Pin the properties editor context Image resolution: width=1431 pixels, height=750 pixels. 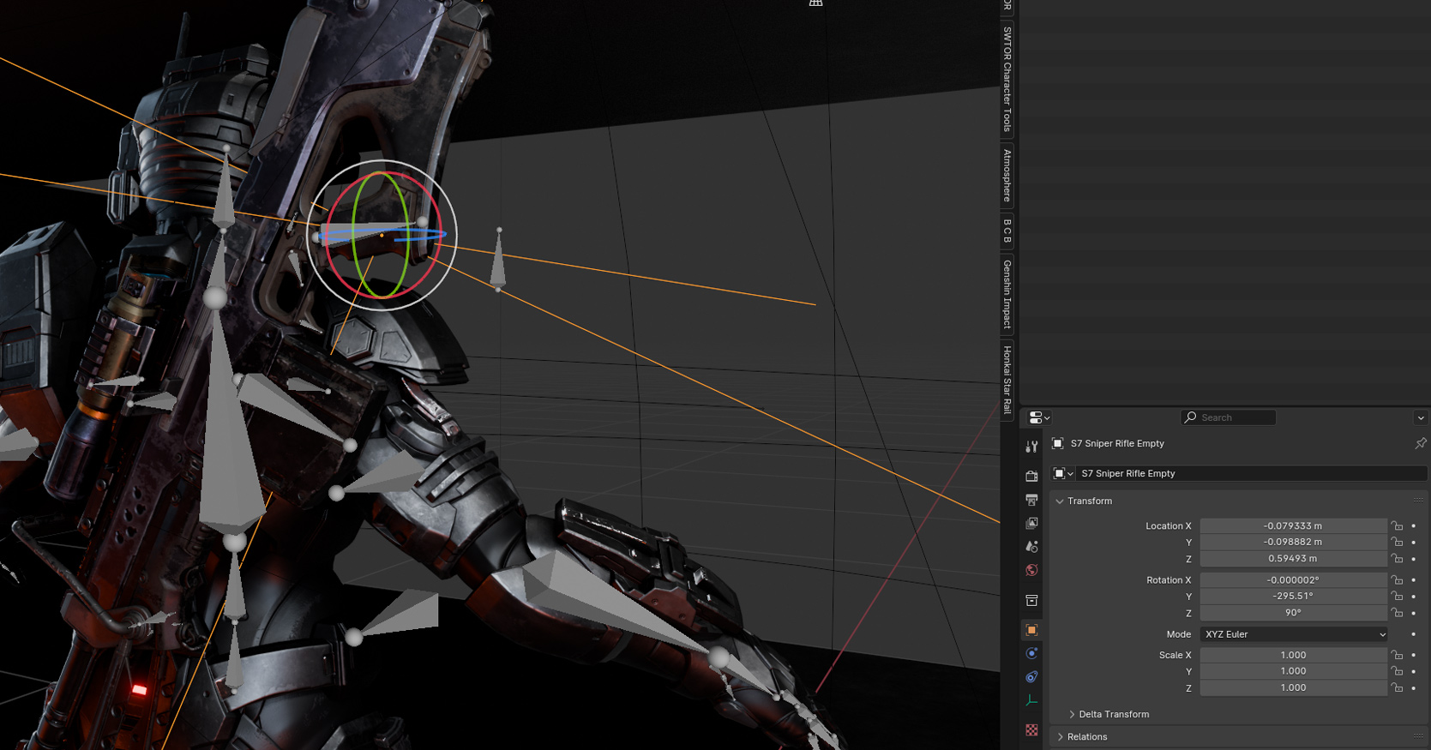tap(1420, 443)
